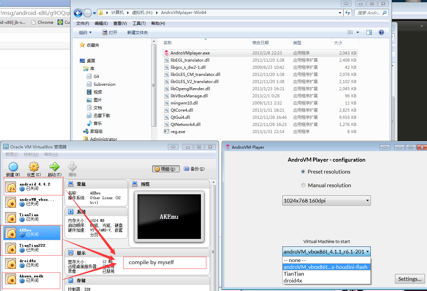Click Open (打开) in Explorer toolbar

pyautogui.click(x=110, y=32)
